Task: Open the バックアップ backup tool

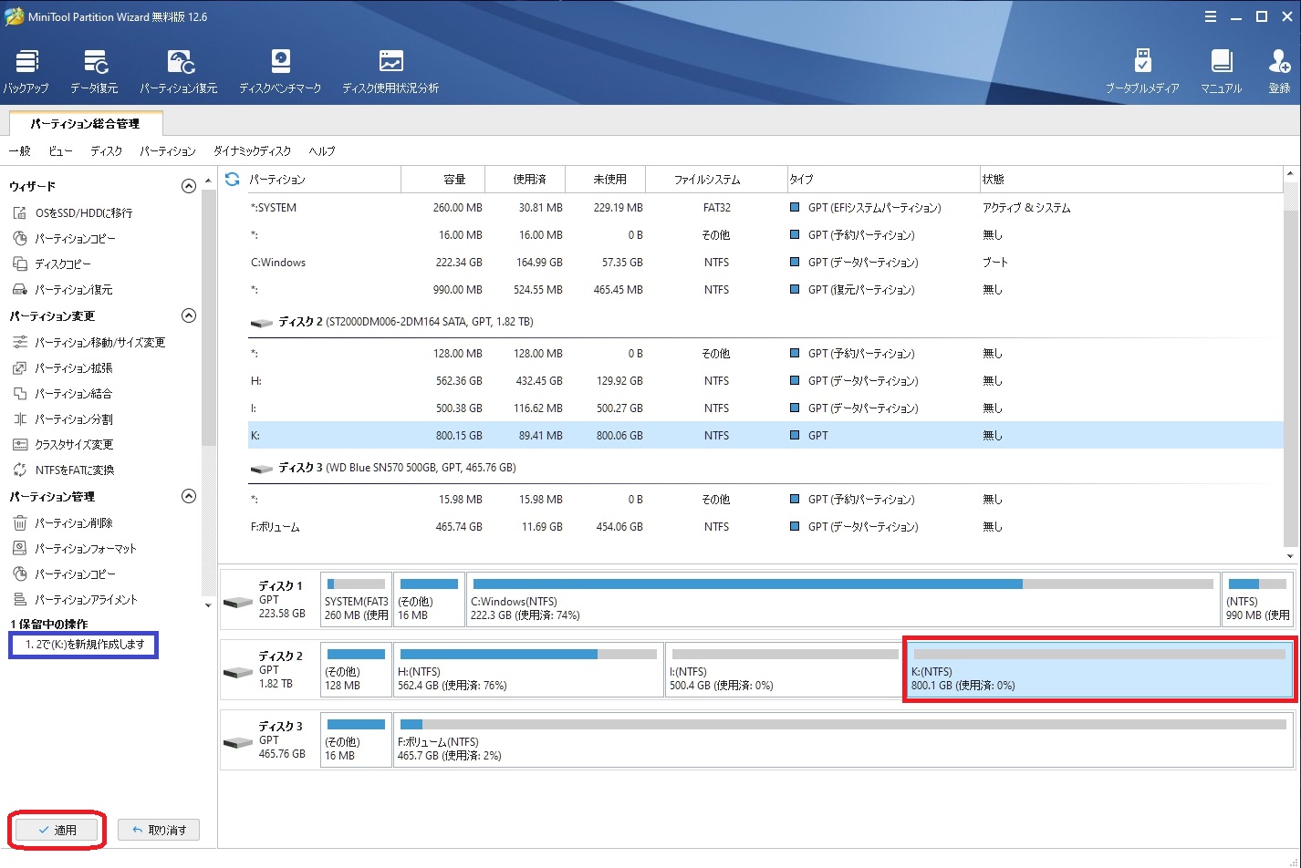Action: pos(26,72)
